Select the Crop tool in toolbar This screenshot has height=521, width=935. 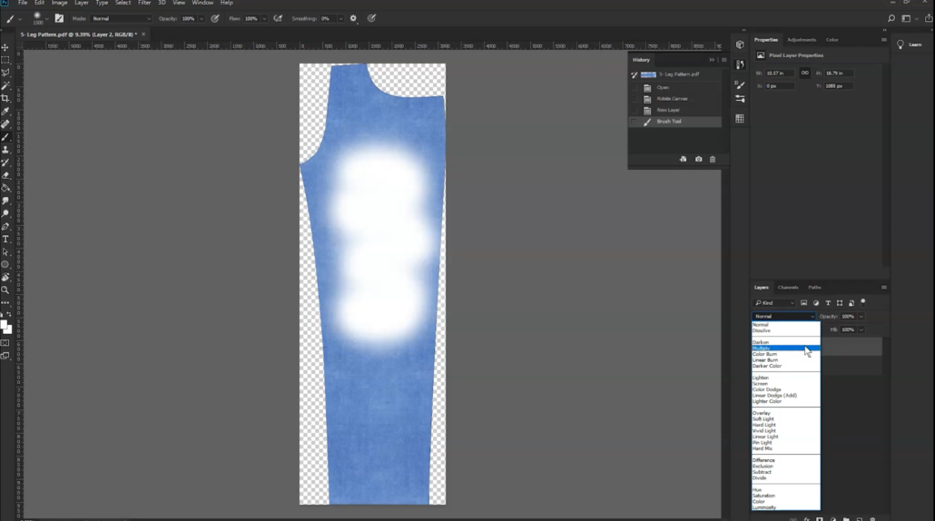pos(5,98)
